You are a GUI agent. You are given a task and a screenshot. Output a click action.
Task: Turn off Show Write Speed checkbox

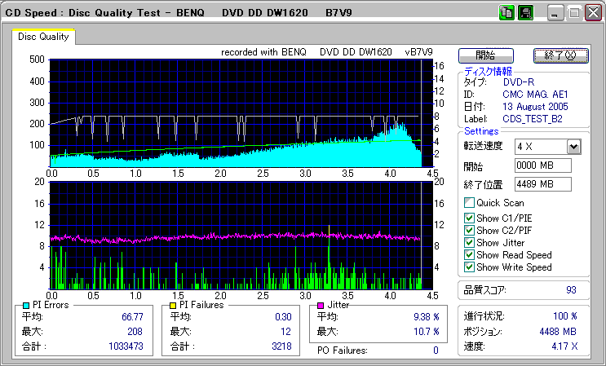469,267
